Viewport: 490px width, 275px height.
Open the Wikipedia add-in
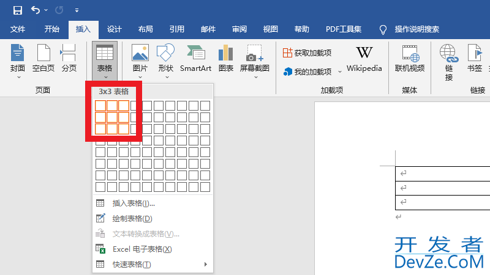(364, 59)
